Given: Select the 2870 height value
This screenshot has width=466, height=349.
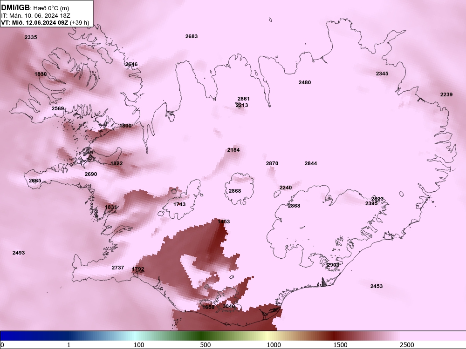Looking at the screenshot, I should coord(272,163).
